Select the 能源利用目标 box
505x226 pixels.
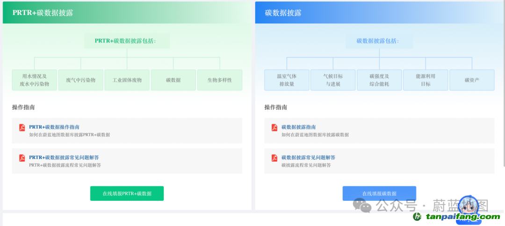[426, 80]
